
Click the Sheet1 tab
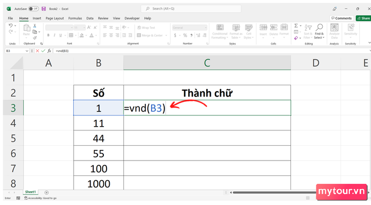tap(31, 192)
